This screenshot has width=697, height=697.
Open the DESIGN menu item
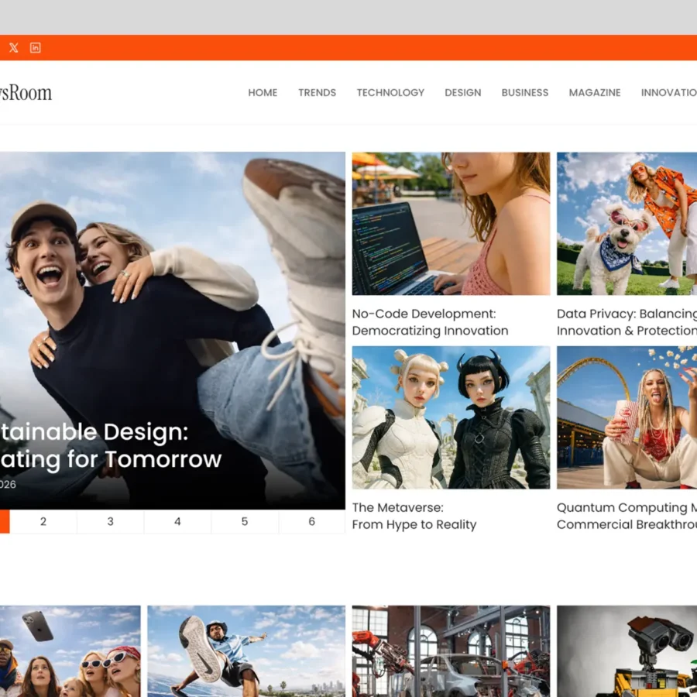(463, 92)
